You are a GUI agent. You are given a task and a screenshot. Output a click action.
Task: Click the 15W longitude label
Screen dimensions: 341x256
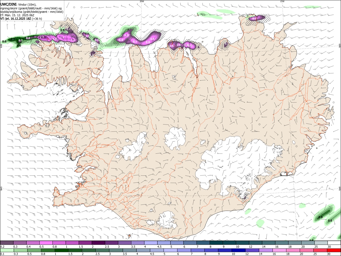(x=282, y=1)
